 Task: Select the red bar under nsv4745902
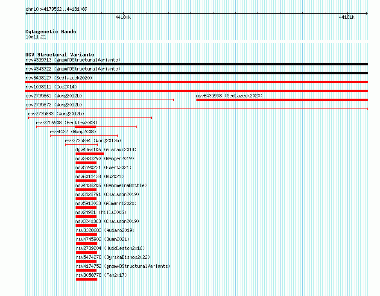[x=87, y=243]
